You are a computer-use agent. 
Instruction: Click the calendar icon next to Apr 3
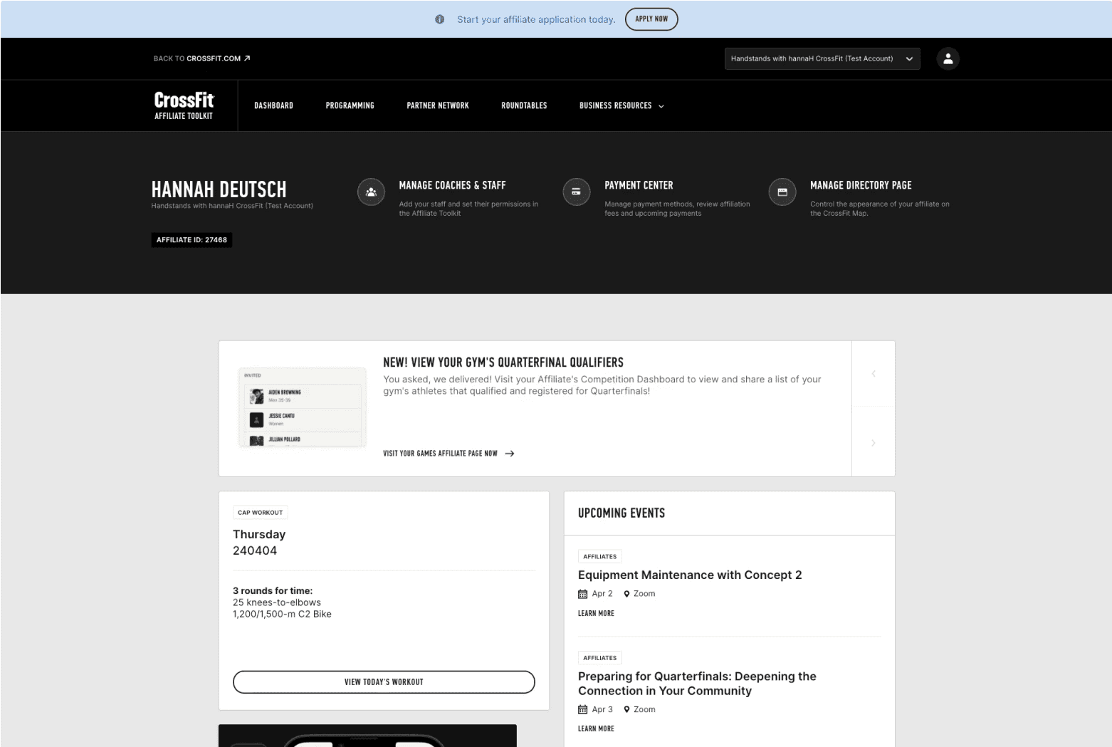click(x=582, y=709)
